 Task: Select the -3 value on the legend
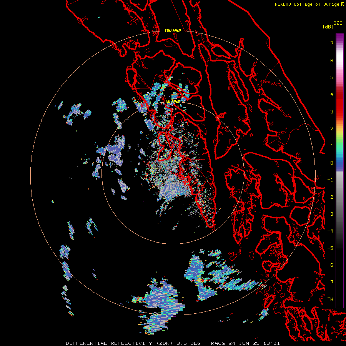tap(330, 214)
